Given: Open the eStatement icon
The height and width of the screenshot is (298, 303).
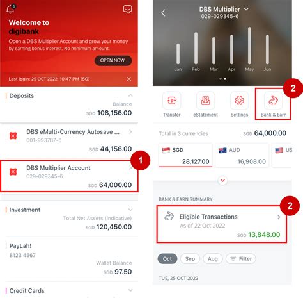Looking at the screenshot, I should tap(205, 101).
